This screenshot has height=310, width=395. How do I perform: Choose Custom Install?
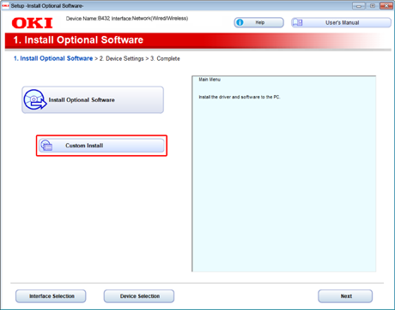[x=101, y=146]
